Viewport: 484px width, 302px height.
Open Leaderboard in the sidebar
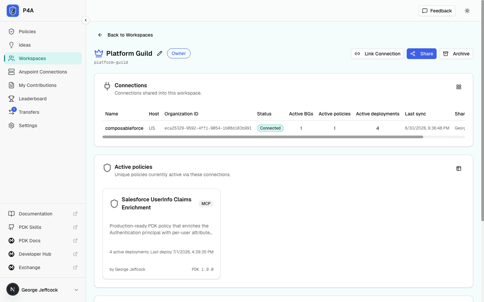(x=43, y=99)
